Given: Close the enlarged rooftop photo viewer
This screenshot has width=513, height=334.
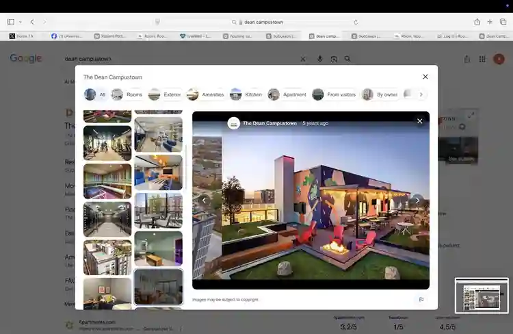Looking at the screenshot, I should (x=420, y=121).
